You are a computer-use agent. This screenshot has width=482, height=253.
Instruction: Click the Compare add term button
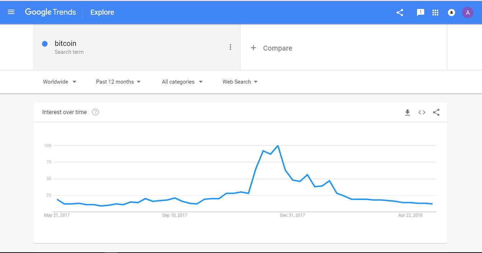(271, 48)
